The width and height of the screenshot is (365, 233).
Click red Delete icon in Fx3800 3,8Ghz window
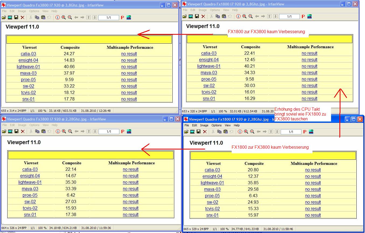coord(23,18)
